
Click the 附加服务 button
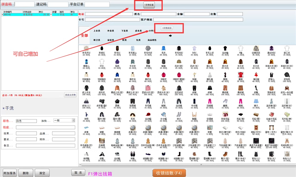[10, 173]
